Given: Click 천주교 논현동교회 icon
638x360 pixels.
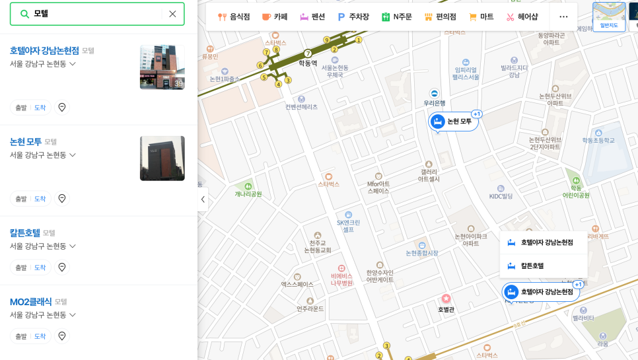Looking at the screenshot, I should (x=318, y=235).
